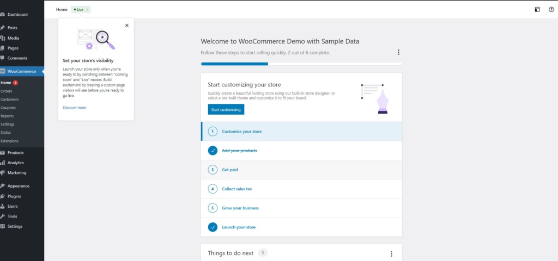
Task: Open the Products label in sidebar
Action: [x=16, y=153]
